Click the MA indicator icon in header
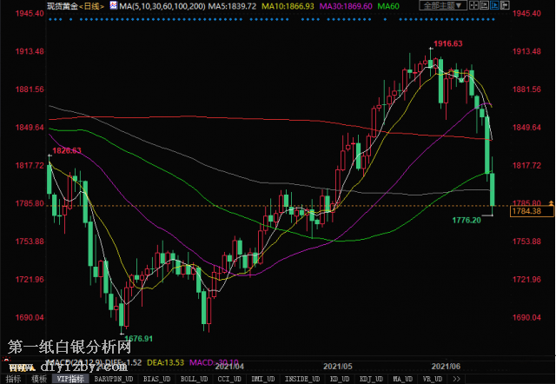Viewport: 556px width, 384px height. [112, 6]
